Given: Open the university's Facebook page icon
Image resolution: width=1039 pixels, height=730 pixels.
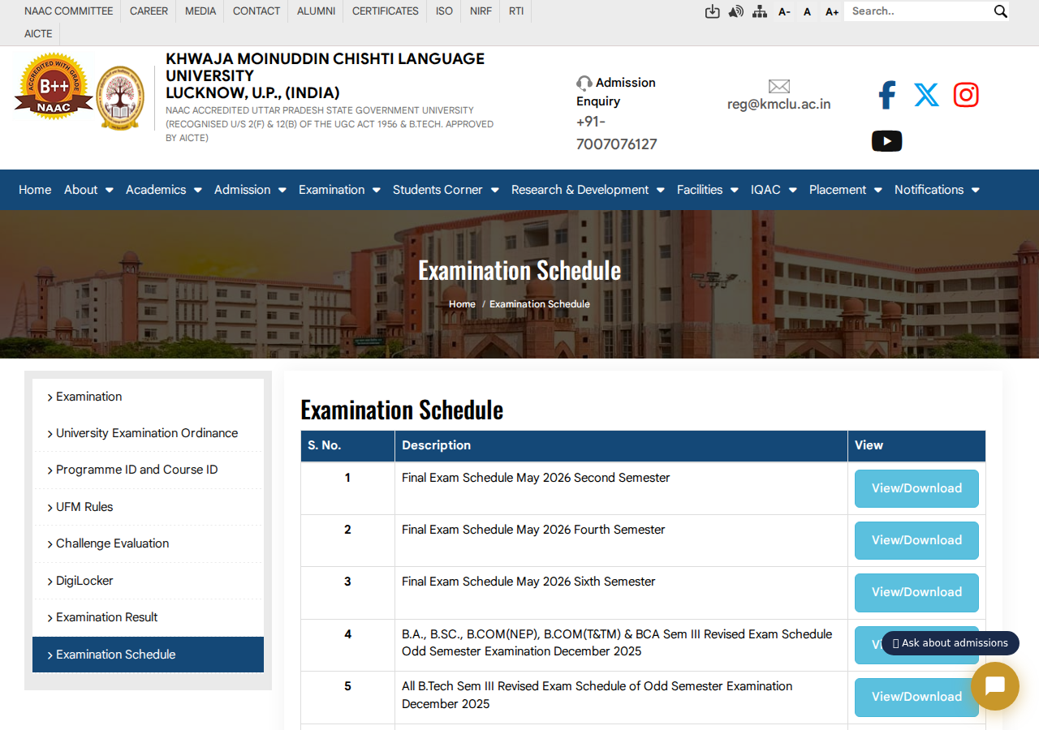Looking at the screenshot, I should coord(887,95).
